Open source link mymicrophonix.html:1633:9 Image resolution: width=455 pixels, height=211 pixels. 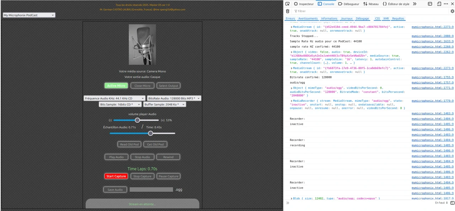(433, 41)
